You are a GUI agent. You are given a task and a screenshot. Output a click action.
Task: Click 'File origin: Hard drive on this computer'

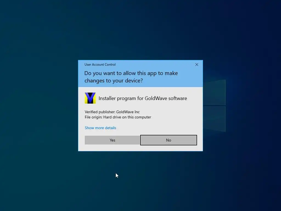pyautogui.click(x=118, y=117)
